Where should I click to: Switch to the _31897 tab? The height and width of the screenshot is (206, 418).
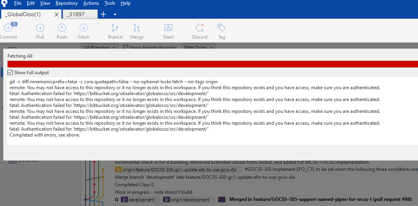80,15
